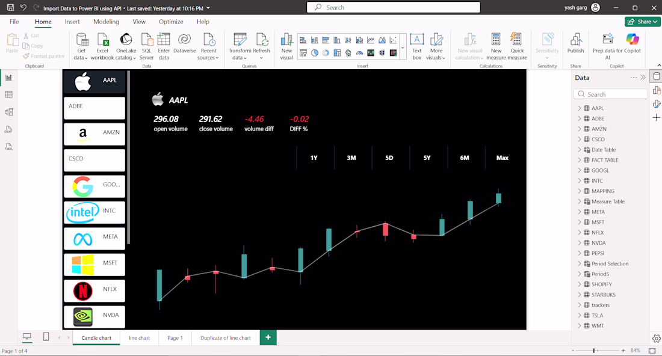This screenshot has height=356, width=662.
Task: Click the zoom slider handle
Action: click(593, 351)
